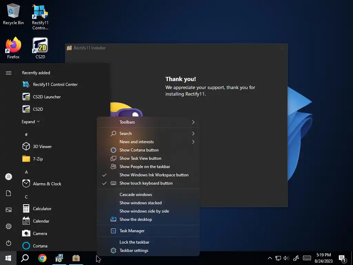The image size is (353, 265).
Task: Launch Firefox from the desktop
Action: pos(13,48)
